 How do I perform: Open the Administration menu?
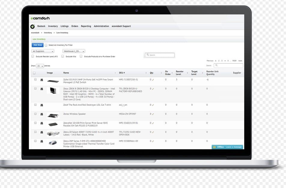[x=101, y=26]
